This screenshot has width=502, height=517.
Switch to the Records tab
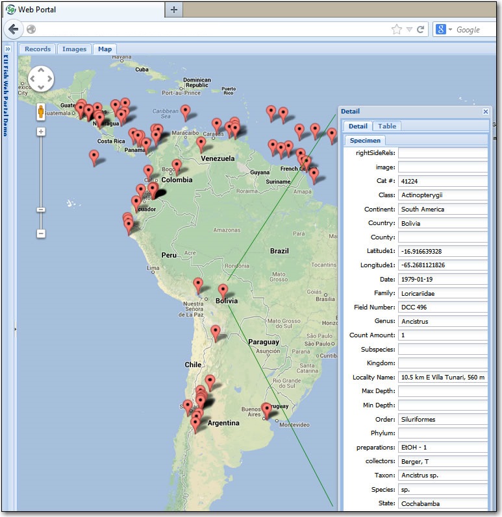tap(38, 49)
